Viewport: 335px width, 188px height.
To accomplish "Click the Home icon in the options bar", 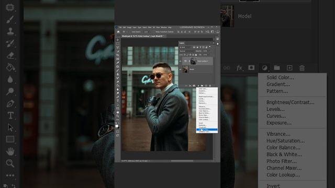I will click(x=118, y=32).
